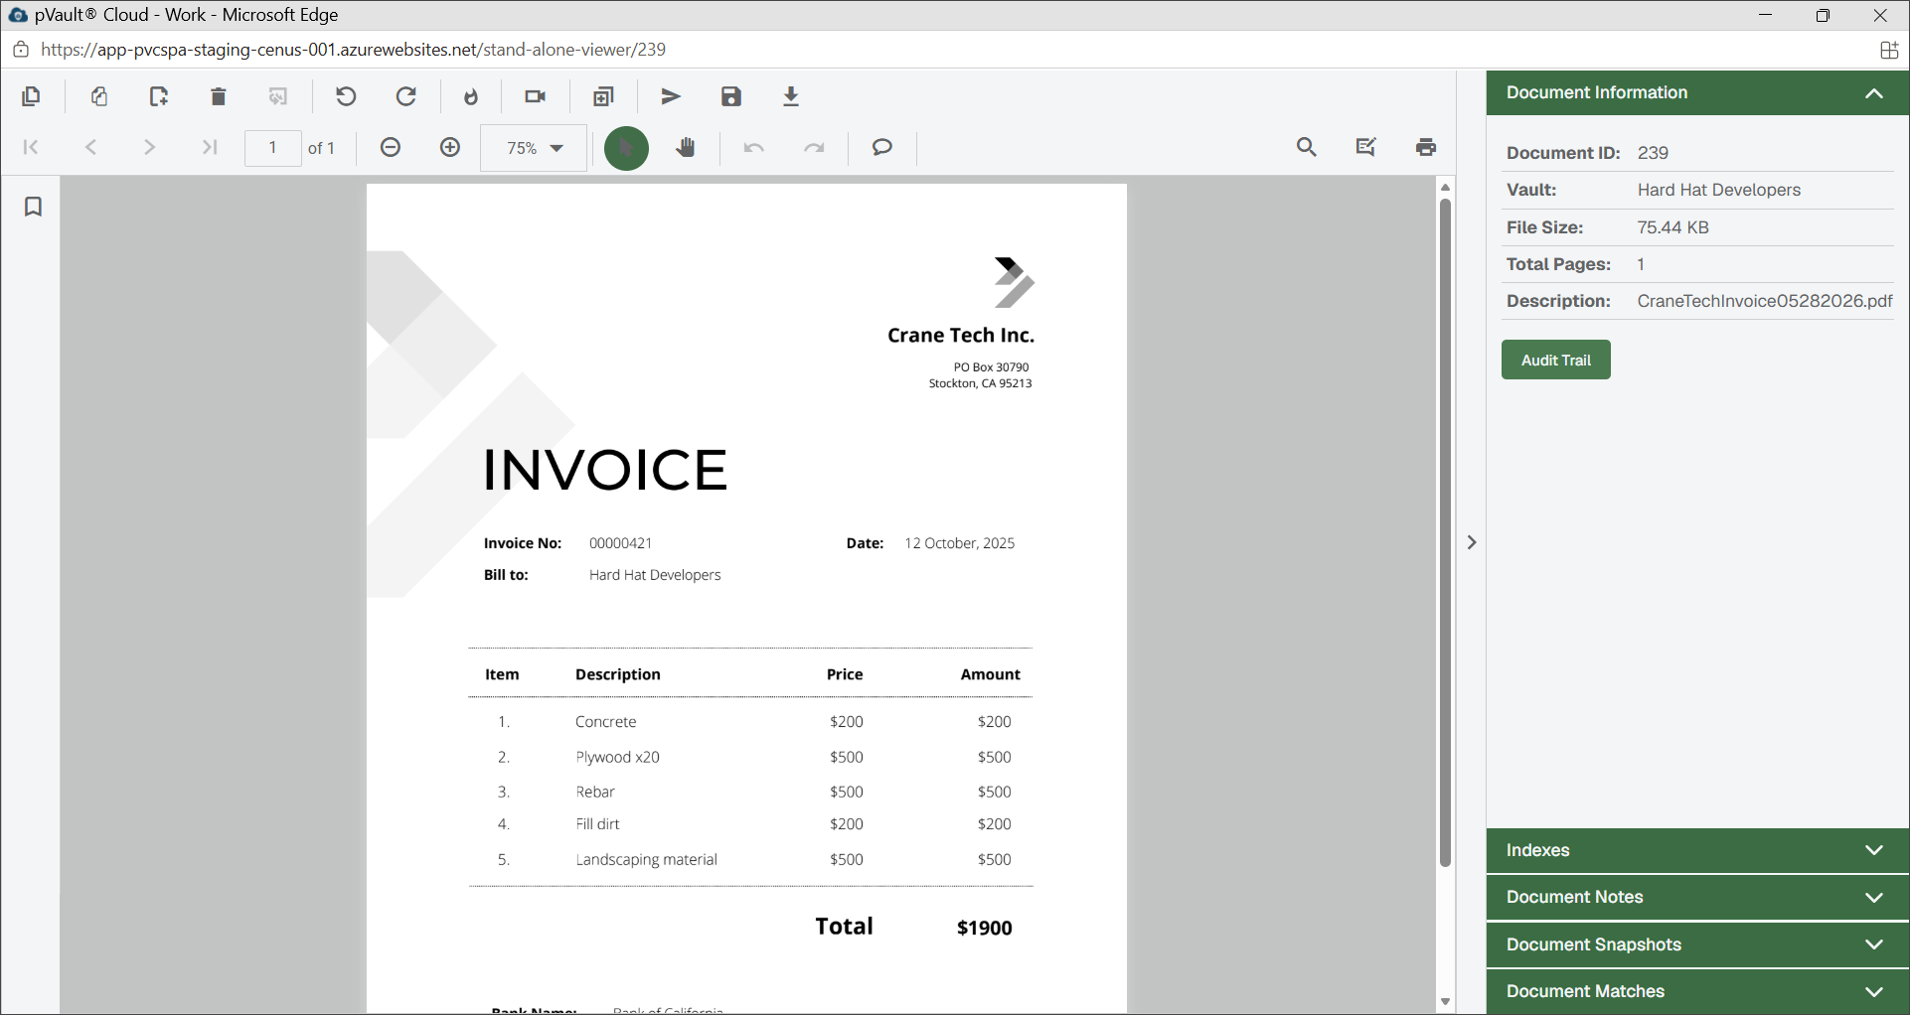Save the document with the floppy icon
This screenshot has width=1910, height=1015.
tap(731, 96)
